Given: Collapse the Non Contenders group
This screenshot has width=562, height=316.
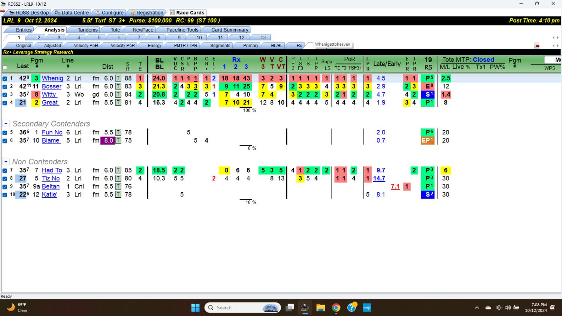Looking at the screenshot, I should click(6, 162).
